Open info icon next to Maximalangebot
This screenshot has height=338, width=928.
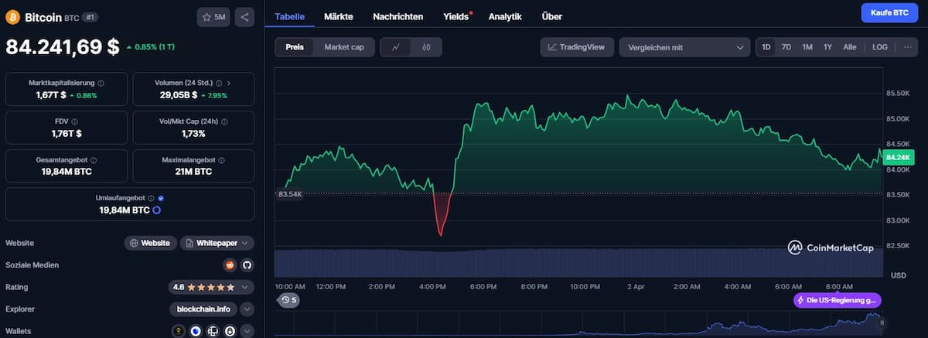pyautogui.click(x=221, y=159)
